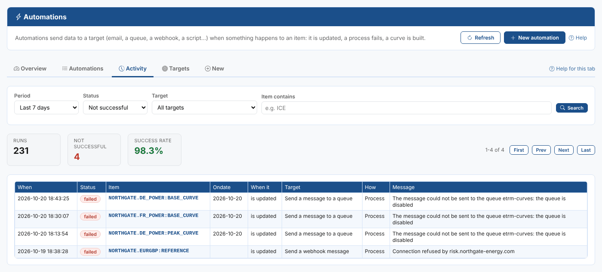Image resolution: width=602 pixels, height=272 pixels.
Task: Open the Help link in header
Action: pyautogui.click(x=578, y=38)
